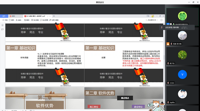Image resolution: width=200 pixels, height=111 pixels.
Task: Switch to the 稻壳 tab
Action: (x=16, y=16)
